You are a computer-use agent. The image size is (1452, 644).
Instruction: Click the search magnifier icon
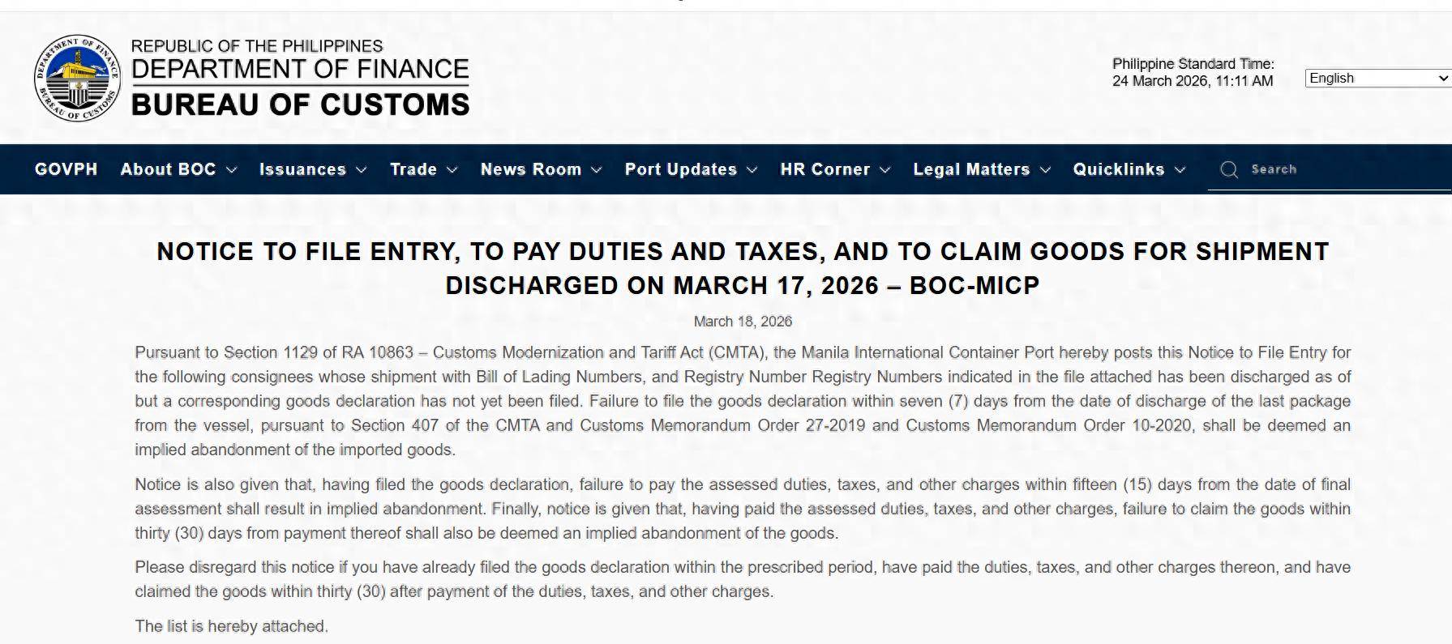[x=1229, y=169]
